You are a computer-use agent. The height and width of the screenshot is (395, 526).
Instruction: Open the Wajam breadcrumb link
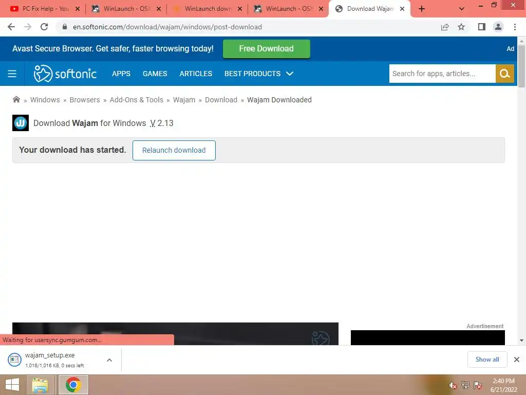[x=184, y=100]
